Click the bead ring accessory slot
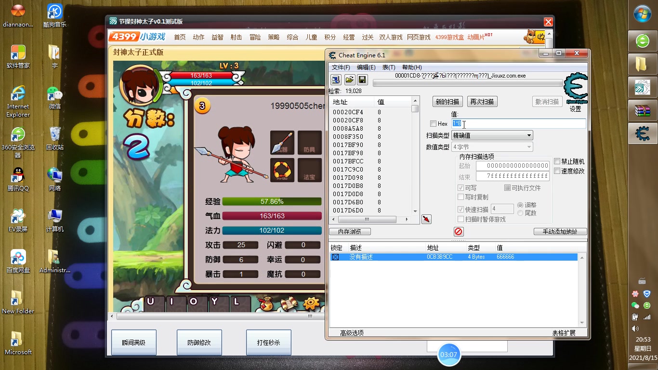 tap(282, 171)
